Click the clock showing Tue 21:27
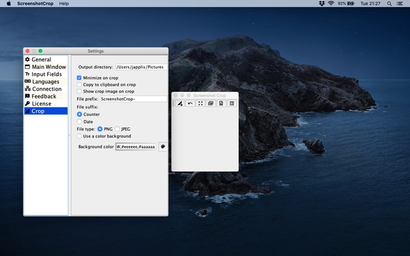This screenshot has width=410, height=256. point(370,3)
